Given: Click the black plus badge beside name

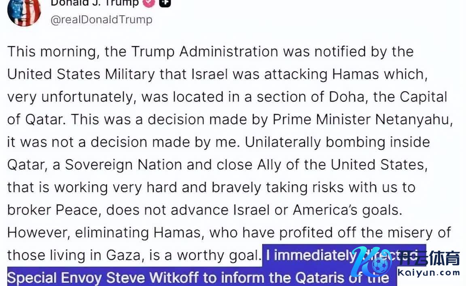Looking at the screenshot, I should (x=165, y=3).
